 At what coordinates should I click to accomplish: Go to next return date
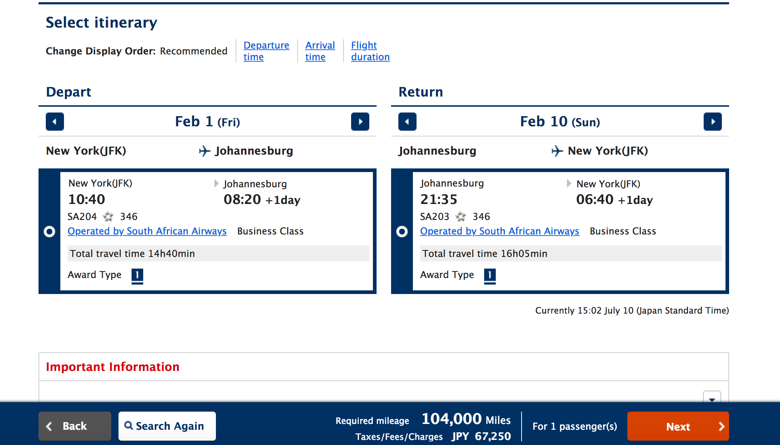pos(712,122)
